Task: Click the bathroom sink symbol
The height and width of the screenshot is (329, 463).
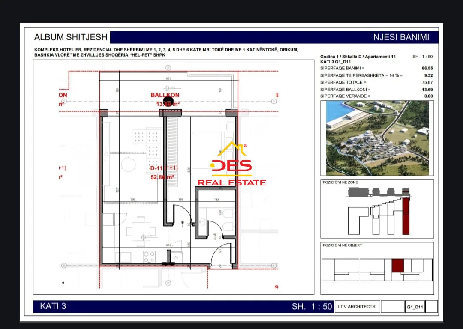Action: point(202,221)
